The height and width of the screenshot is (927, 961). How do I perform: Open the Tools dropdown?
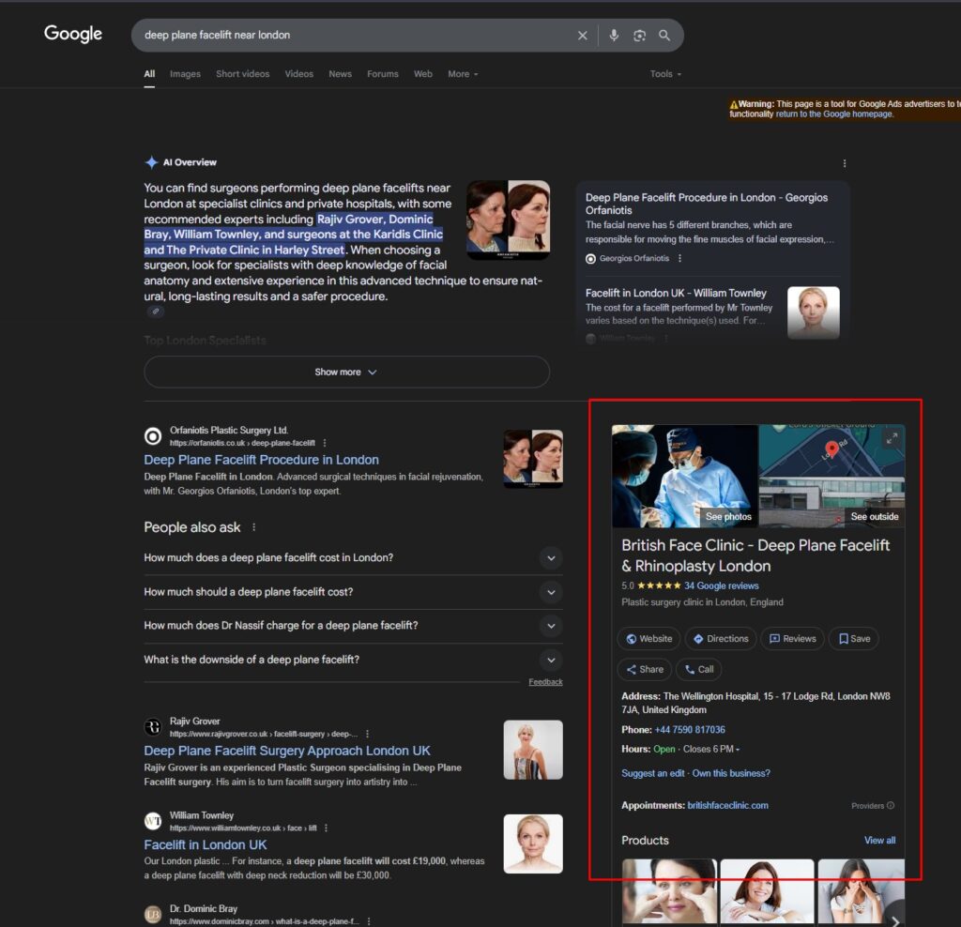[x=665, y=74]
